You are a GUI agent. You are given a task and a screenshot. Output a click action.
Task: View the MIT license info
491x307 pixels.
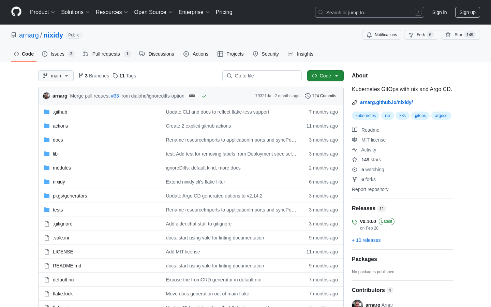(x=369, y=140)
